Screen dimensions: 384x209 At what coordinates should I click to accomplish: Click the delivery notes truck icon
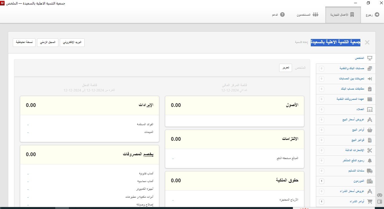pos(370,171)
